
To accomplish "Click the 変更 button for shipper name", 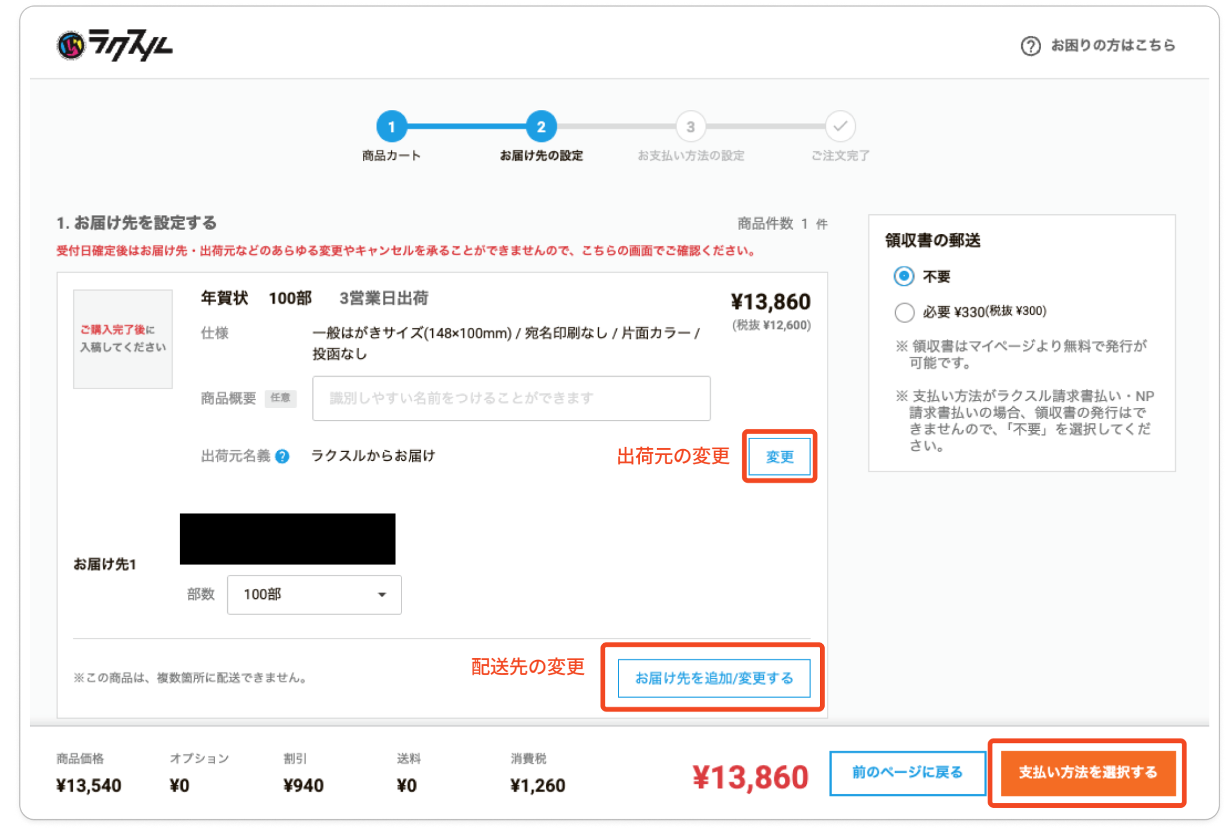I will pos(779,456).
